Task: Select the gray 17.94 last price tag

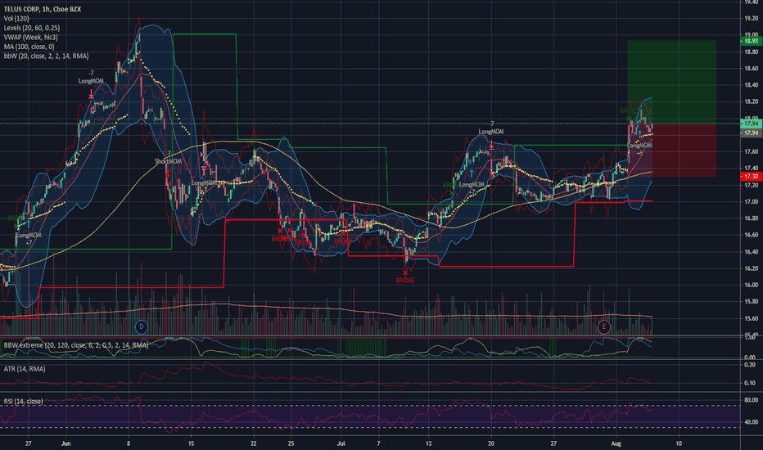Action: [751, 133]
